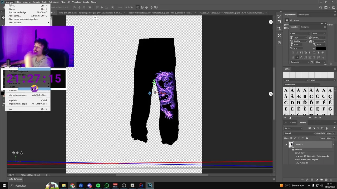Filter layers by adjustment layer icon
Screen dimensions: 337x189
click(314, 128)
